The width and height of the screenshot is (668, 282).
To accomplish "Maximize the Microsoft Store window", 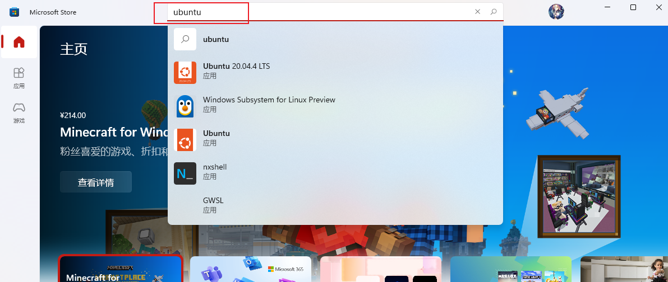I will tap(633, 8).
